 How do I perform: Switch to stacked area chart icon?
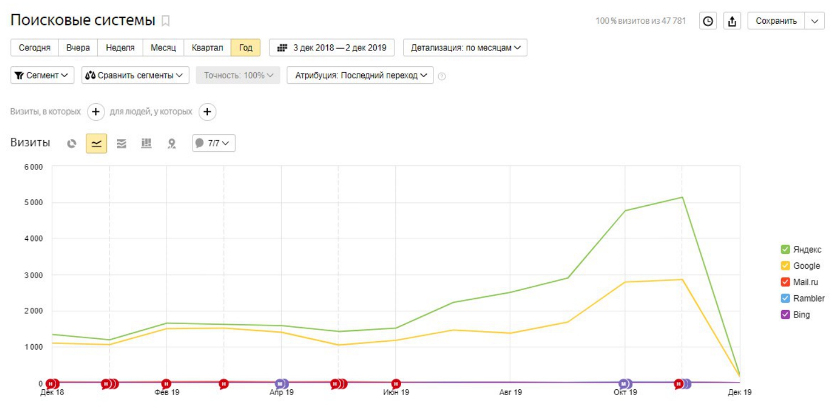tap(122, 144)
